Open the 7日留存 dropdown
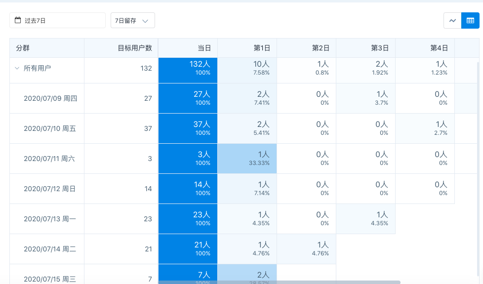483x284 pixels. (x=132, y=20)
